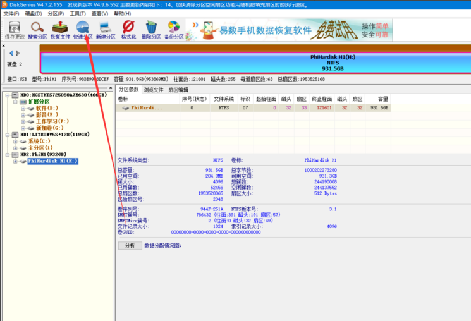
Task: Switch to Sector Editor (扇区编辑) tab
Action: 178,90
